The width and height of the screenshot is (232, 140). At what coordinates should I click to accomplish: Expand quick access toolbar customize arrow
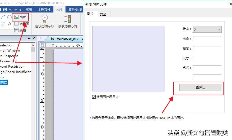click(20, 10)
